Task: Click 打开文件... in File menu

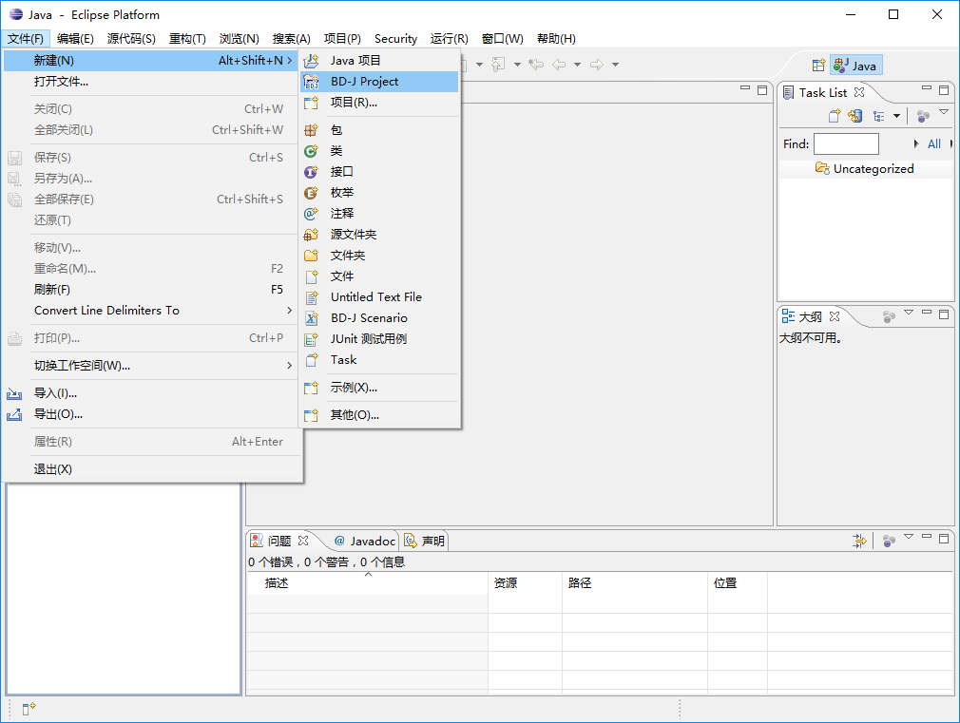Action: pos(151,82)
